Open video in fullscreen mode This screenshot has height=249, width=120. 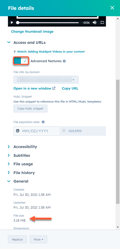tap(102, 23)
